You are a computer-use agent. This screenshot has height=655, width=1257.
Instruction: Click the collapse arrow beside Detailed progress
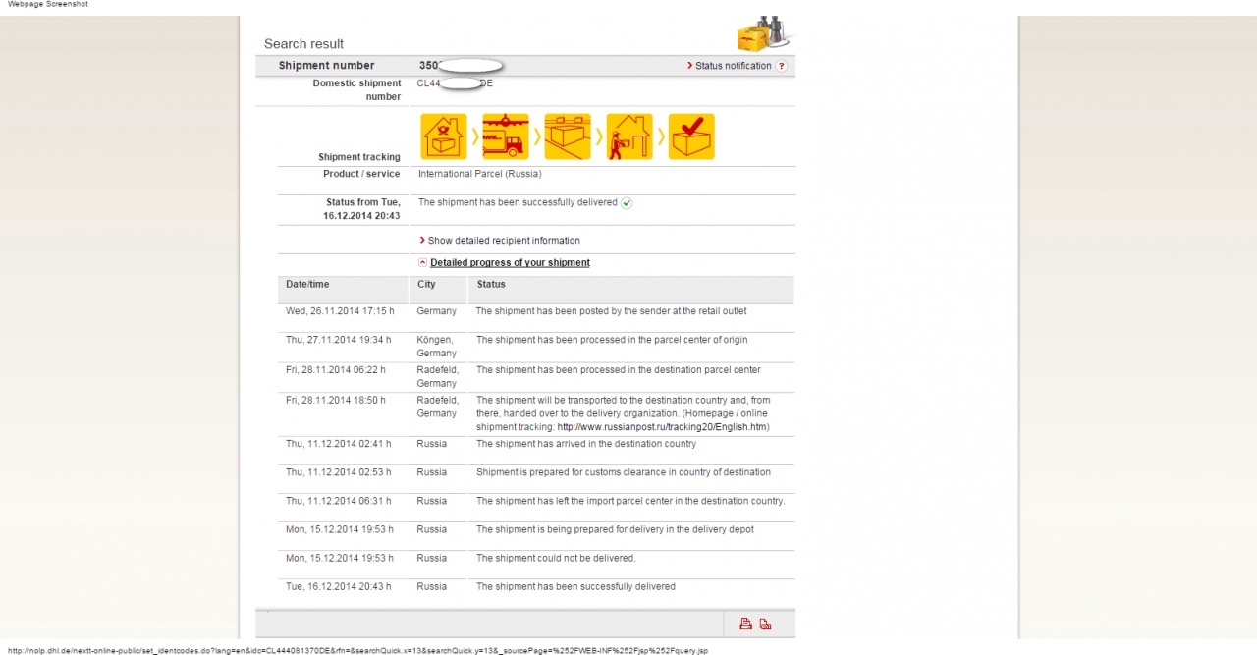pos(422,263)
